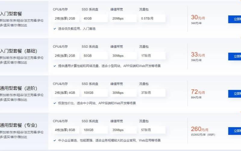Select the 通用型套餐 (进阶) title
Image resolution: width=241 pixels, height=151 pixels.
18,88
